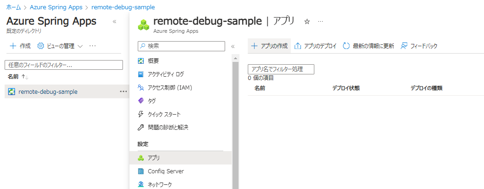The image size is (484, 189).
Task: Click フィードバック button
Action: click(x=419, y=46)
